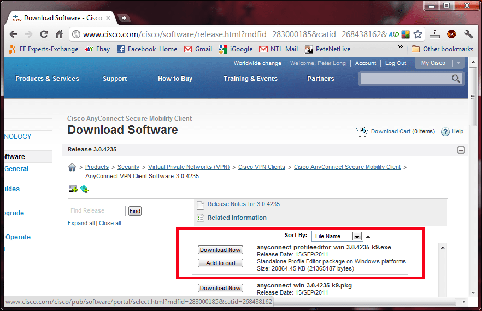Open Release Notes for 3.0.4235
This screenshot has width=482, height=311.
pos(244,204)
